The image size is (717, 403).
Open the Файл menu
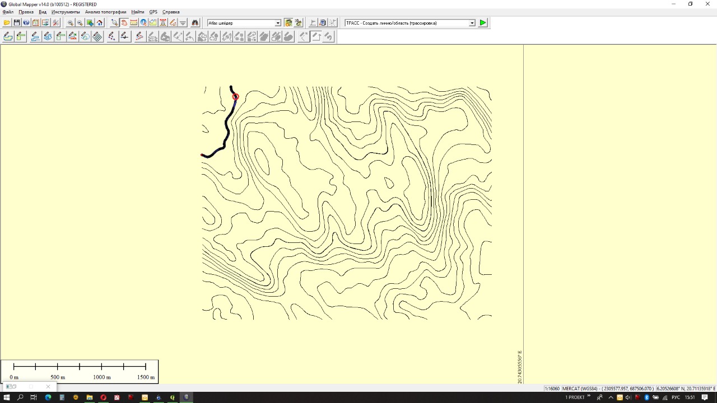[x=8, y=12]
